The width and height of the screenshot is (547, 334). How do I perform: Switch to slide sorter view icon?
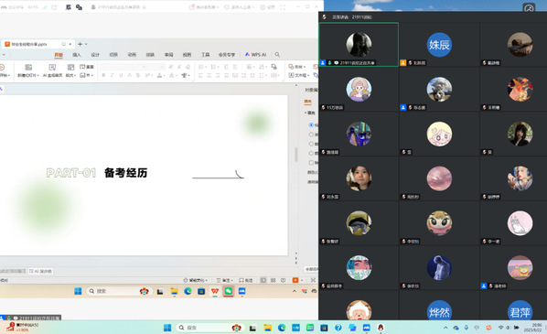(x=273, y=280)
